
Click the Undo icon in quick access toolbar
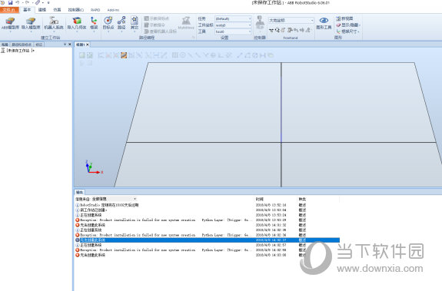pyautogui.click(x=17, y=2)
